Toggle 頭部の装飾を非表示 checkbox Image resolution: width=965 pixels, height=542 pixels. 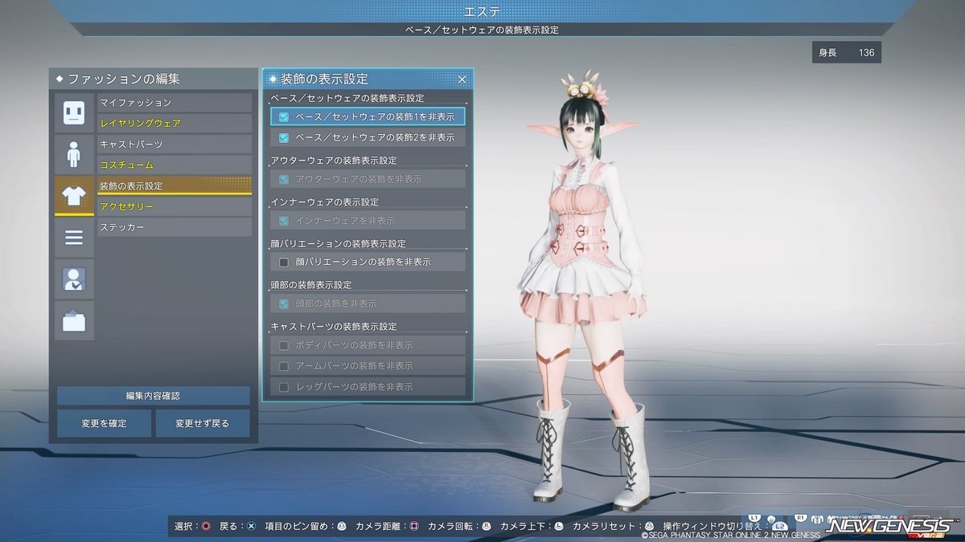284,304
